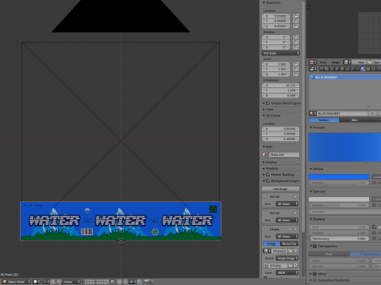Open the View menu in image editor
This screenshot has width=381, height=285.
323,63
